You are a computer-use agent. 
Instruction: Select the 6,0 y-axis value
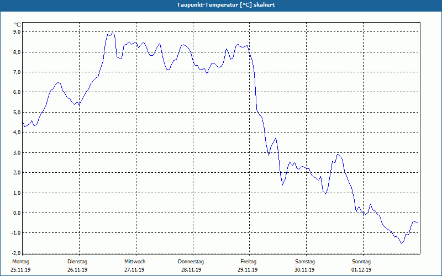[x=17, y=92]
